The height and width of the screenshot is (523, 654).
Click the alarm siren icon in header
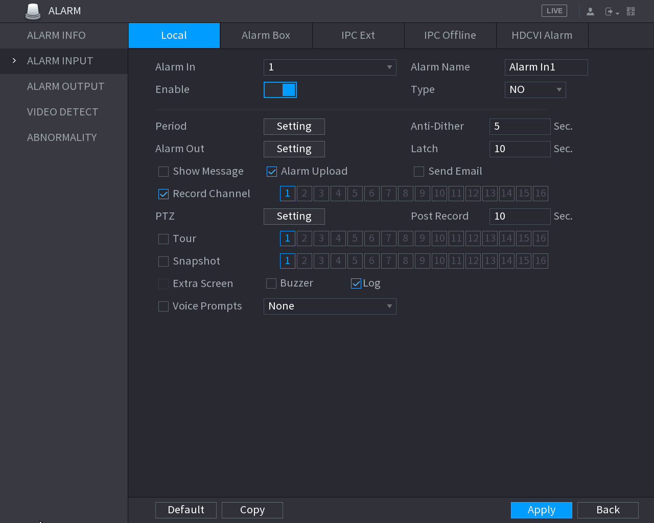pyautogui.click(x=33, y=11)
